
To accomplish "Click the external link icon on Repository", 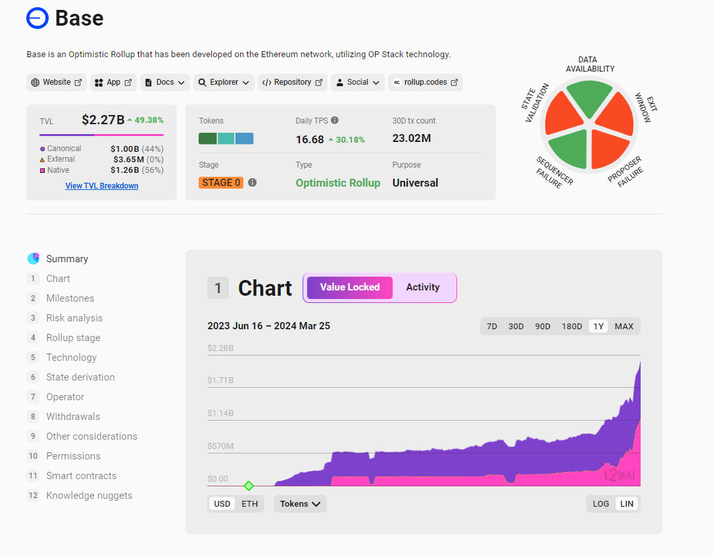I will point(319,83).
